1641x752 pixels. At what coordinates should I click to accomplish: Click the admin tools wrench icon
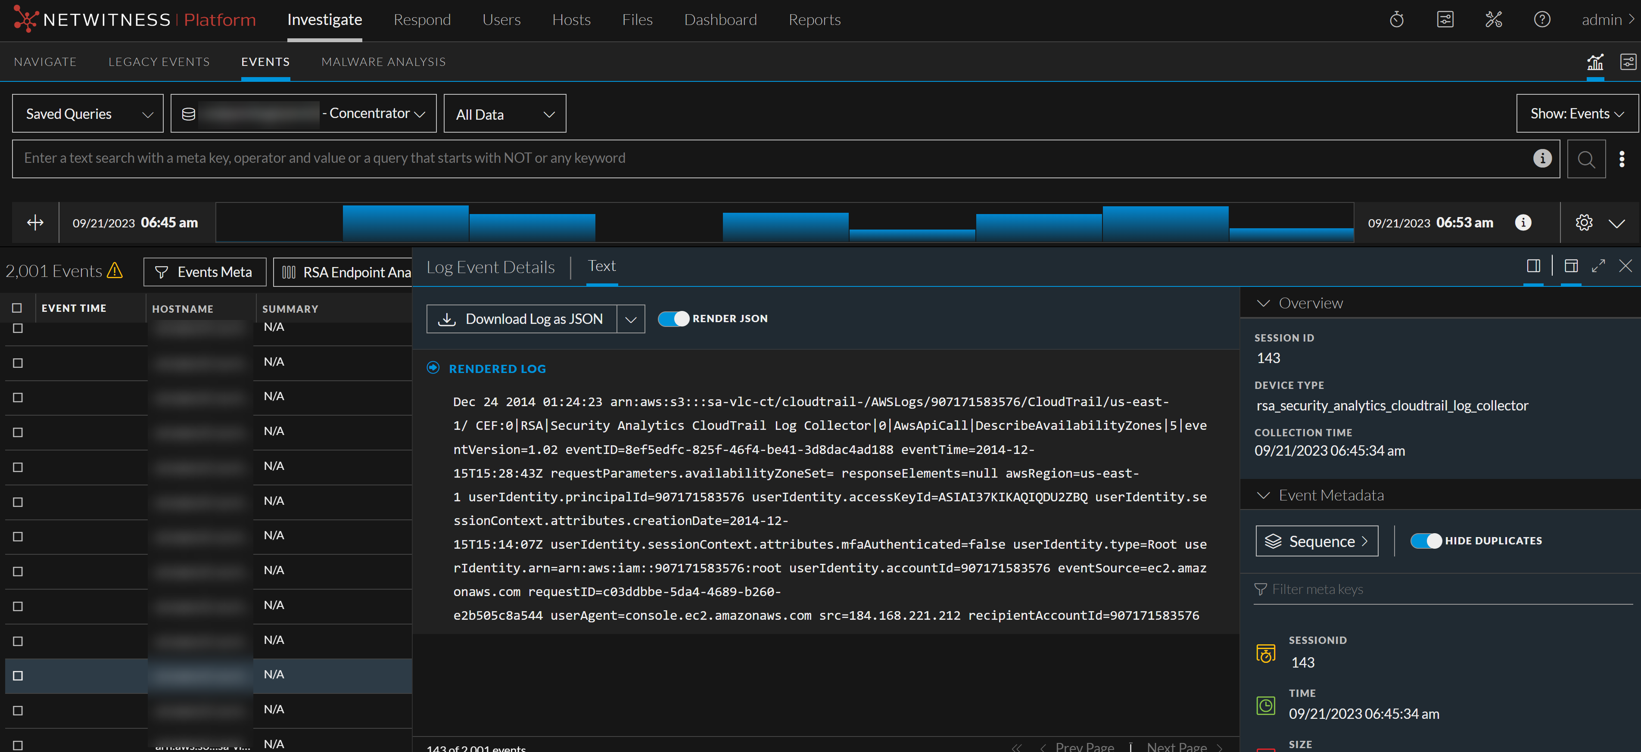point(1493,20)
